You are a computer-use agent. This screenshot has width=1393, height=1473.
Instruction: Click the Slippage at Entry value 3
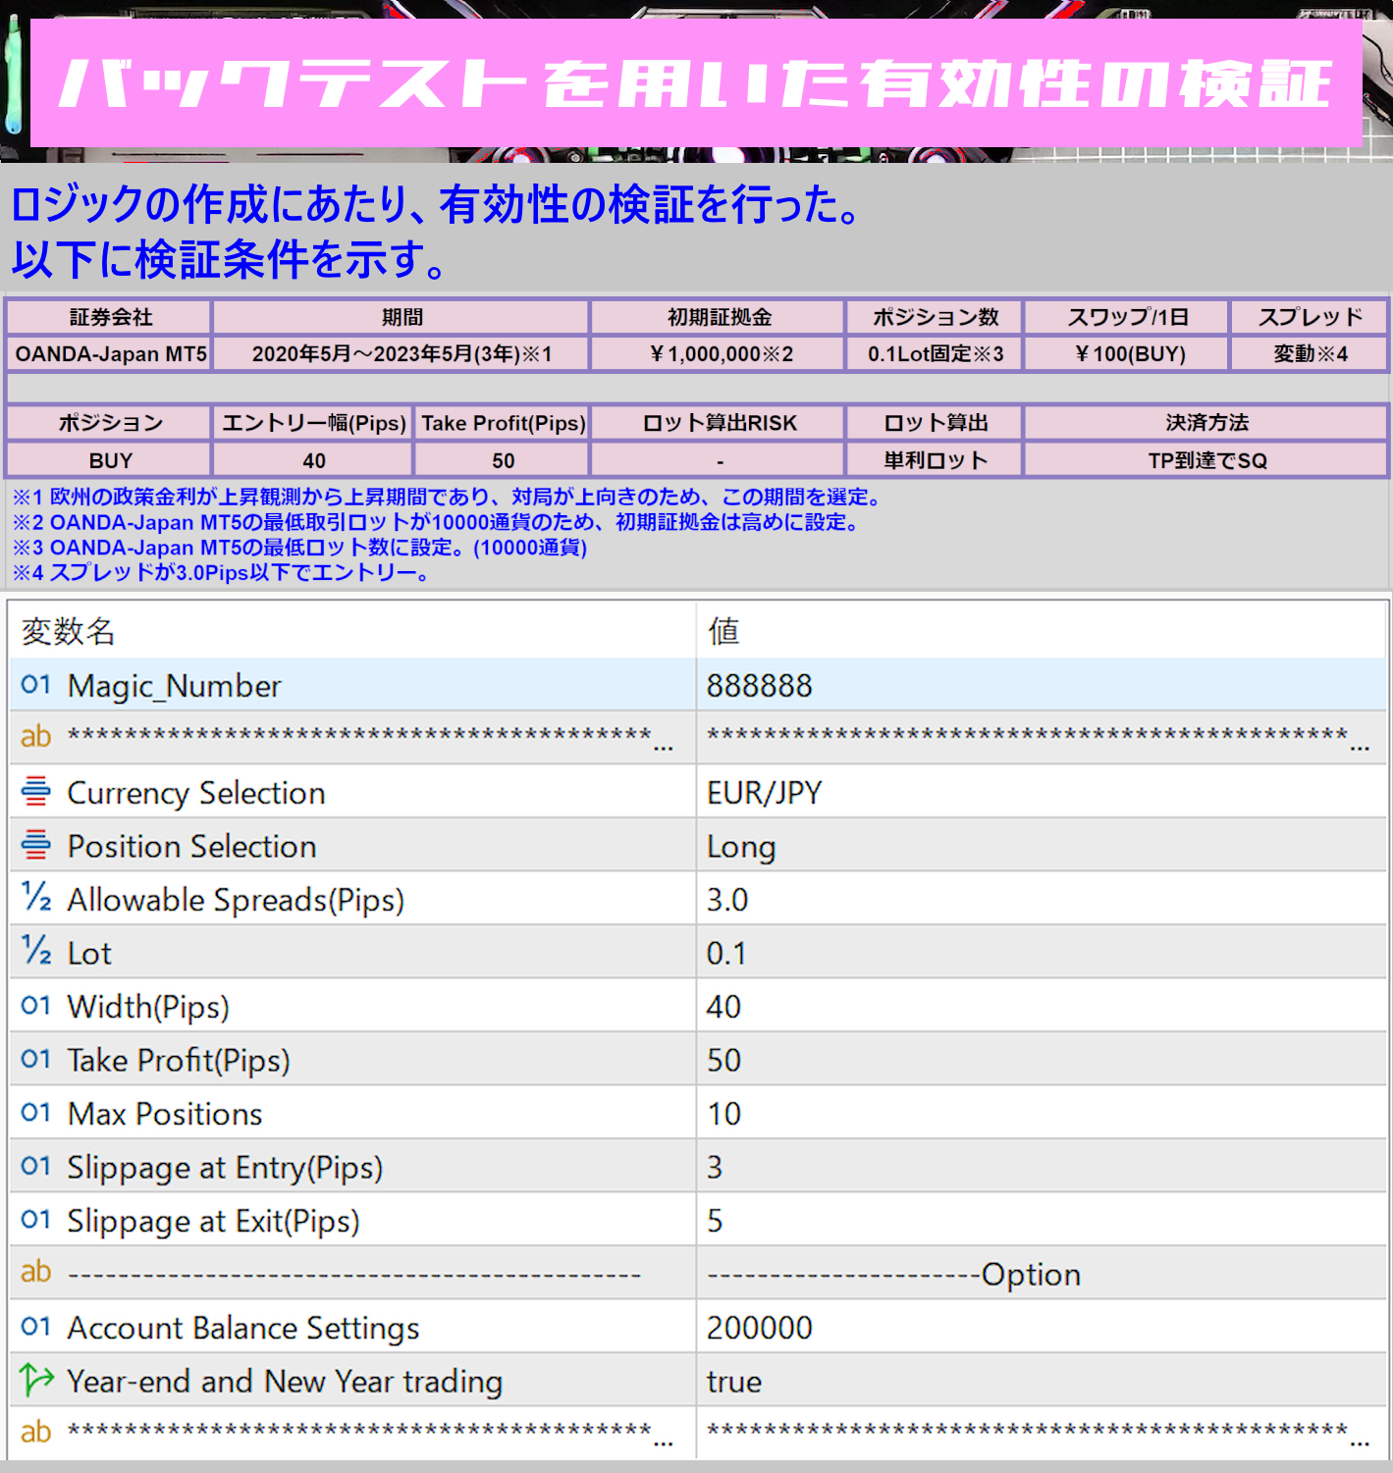(x=715, y=1167)
